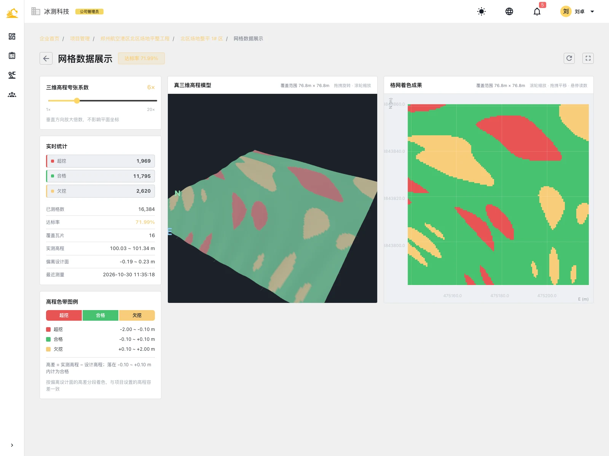Open the language globe icon
Image resolution: width=609 pixels, height=456 pixels.
pos(509,11)
